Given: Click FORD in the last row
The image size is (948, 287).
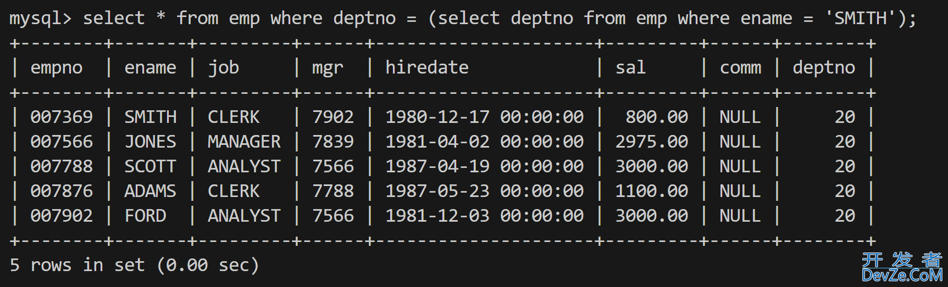Looking at the screenshot, I should pos(146,216).
